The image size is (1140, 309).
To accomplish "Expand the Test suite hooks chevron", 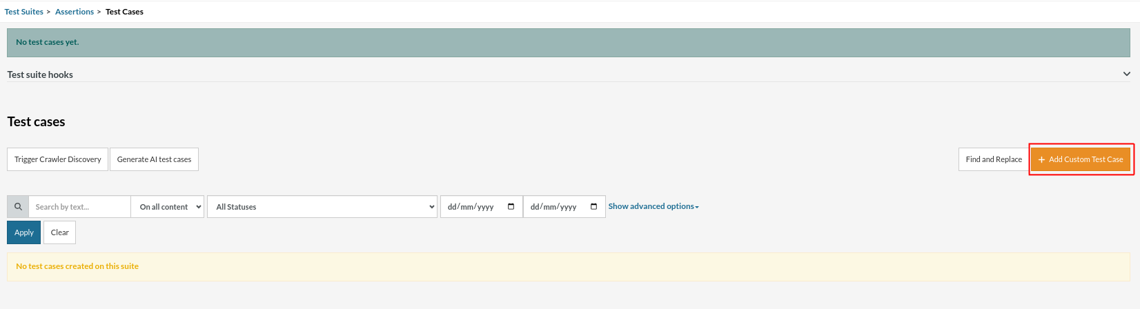I will point(1126,74).
